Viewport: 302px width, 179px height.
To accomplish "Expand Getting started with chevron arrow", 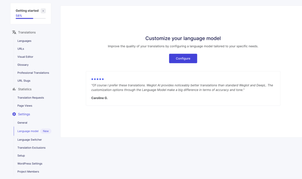I will [x=43, y=11].
